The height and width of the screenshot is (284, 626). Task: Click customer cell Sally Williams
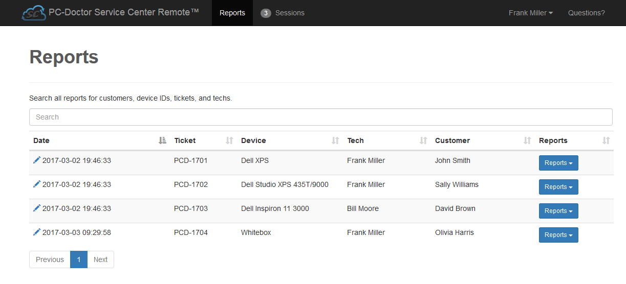click(x=457, y=184)
